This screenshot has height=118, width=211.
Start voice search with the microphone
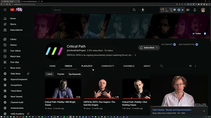143,10
